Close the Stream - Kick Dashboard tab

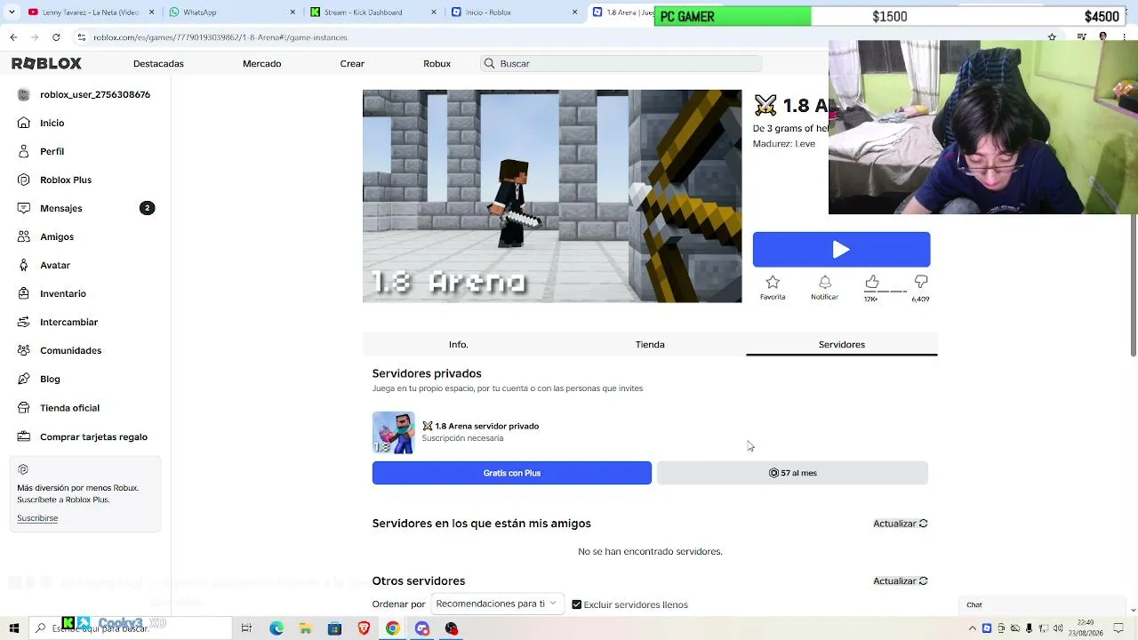(x=435, y=12)
